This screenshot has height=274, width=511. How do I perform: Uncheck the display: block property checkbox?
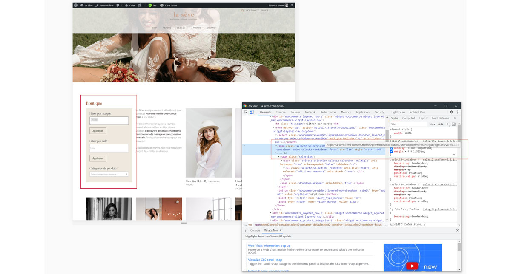pos(392,148)
